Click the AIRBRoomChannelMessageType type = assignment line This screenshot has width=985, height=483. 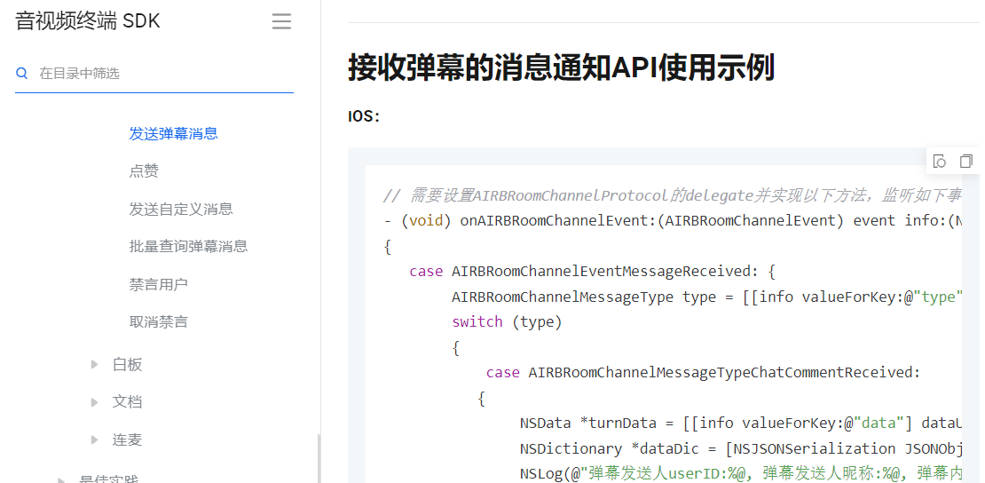706,297
